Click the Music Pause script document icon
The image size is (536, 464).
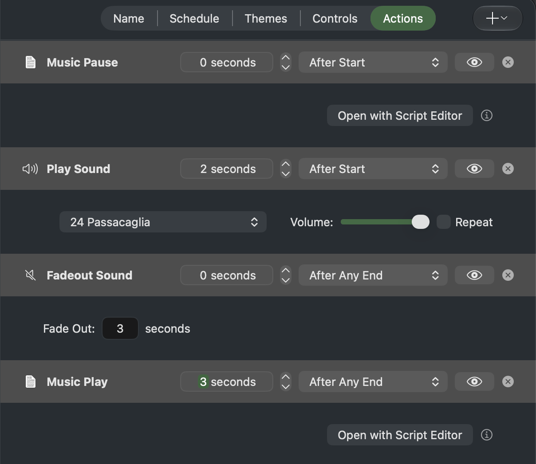click(31, 62)
